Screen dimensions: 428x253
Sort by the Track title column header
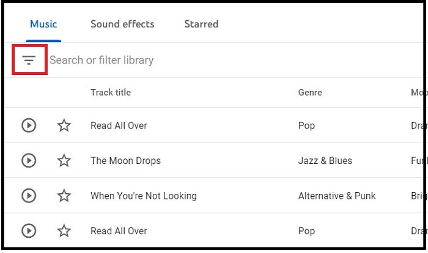coord(111,93)
